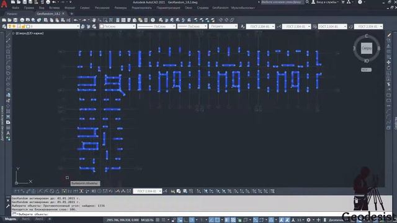Close the command line panel
This screenshot has height=223, width=397.
8,201
